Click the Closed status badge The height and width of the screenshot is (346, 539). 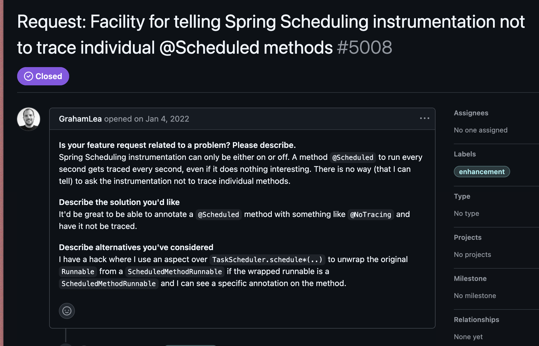click(43, 76)
